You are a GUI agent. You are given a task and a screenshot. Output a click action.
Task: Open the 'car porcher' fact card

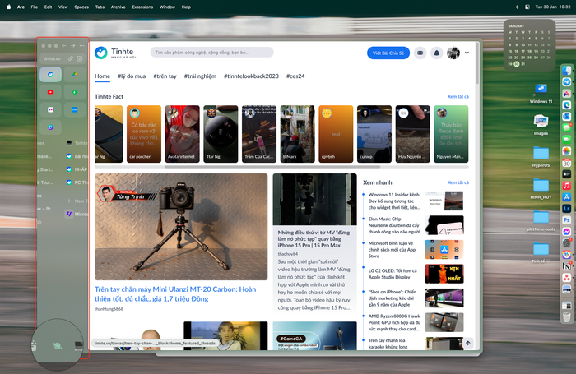coord(144,134)
